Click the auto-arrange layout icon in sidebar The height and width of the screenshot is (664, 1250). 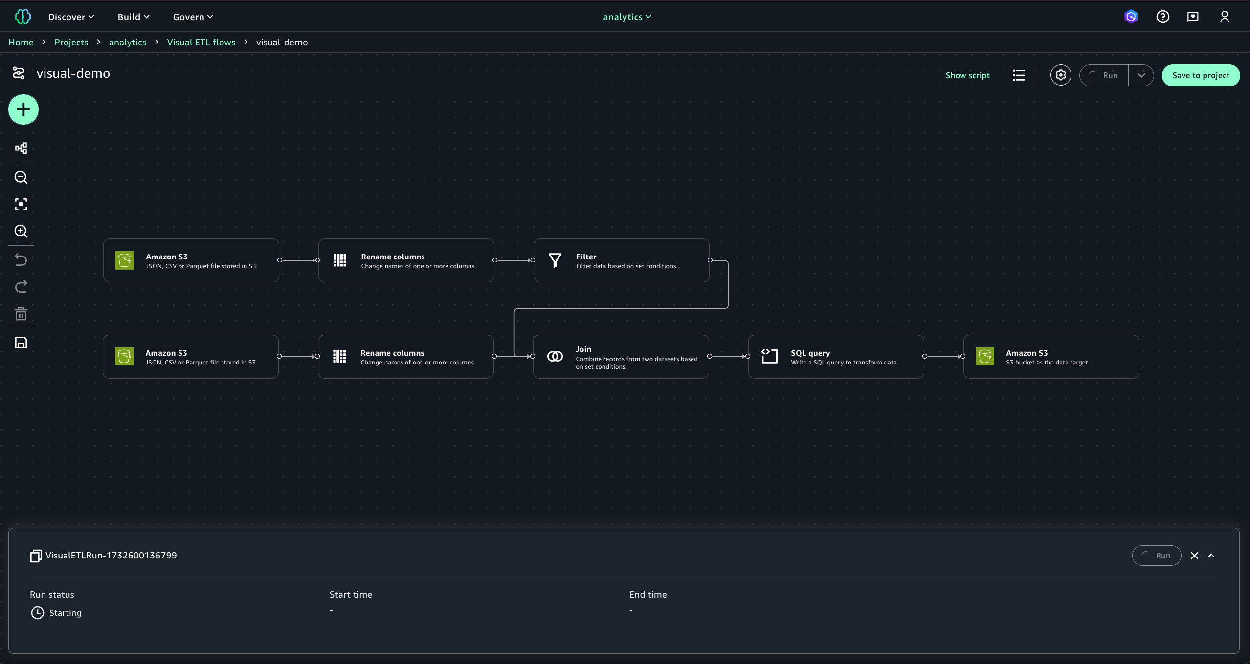tap(21, 148)
